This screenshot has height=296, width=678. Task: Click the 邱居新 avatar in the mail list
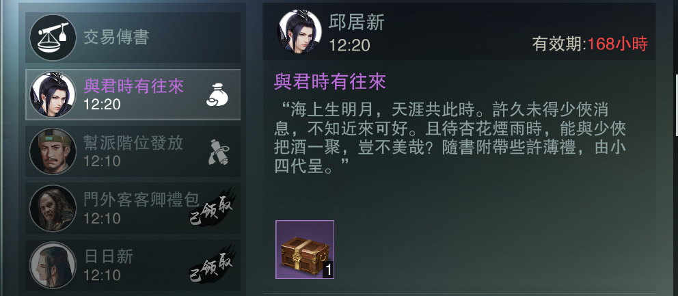(53, 94)
